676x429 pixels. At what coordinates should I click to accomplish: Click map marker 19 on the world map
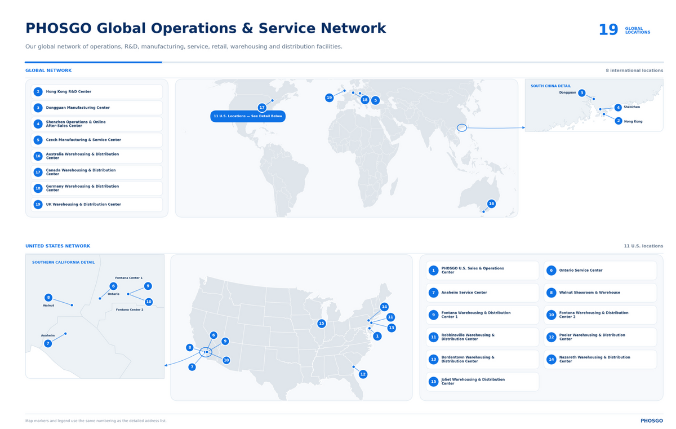click(329, 98)
